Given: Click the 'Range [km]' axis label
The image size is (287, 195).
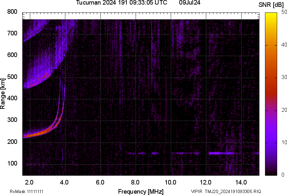Looking at the screenshot, I should (x=3, y=94).
